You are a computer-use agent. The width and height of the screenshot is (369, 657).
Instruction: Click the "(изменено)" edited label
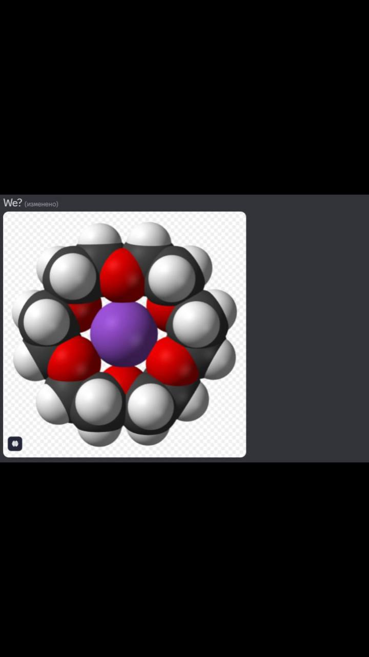tap(42, 204)
